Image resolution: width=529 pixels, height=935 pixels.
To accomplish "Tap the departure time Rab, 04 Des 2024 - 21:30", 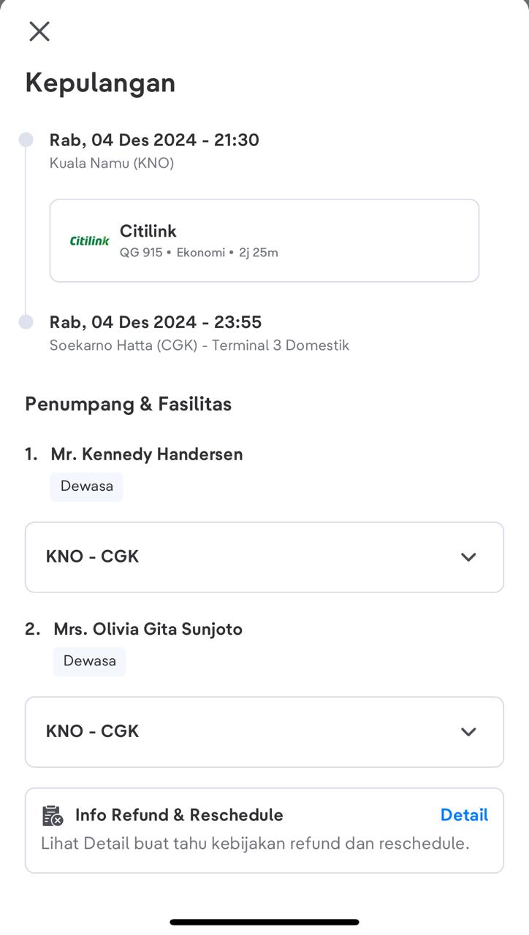I will tap(154, 140).
